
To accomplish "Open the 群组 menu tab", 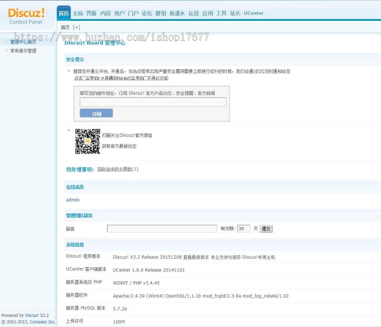I will (x=161, y=14).
